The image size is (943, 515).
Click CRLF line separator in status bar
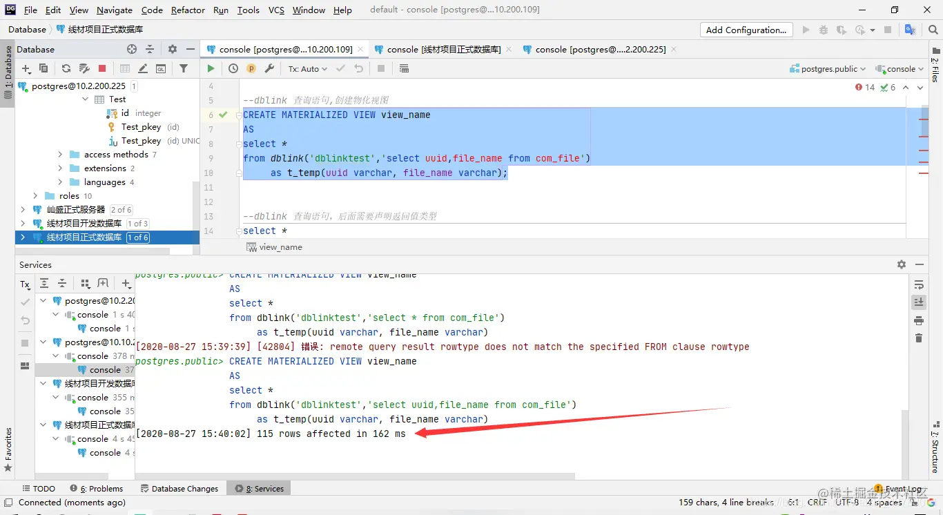[817, 502]
